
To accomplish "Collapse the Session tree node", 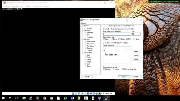I will coord(82,26).
